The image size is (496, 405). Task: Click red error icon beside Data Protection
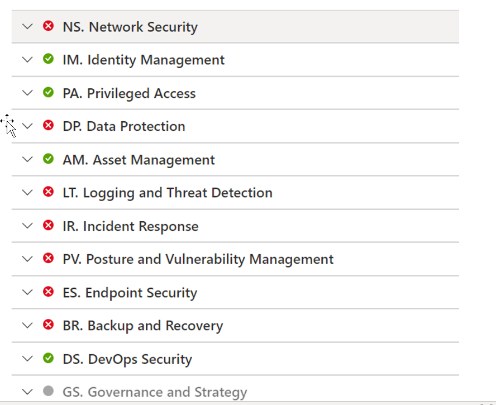pyautogui.click(x=49, y=125)
